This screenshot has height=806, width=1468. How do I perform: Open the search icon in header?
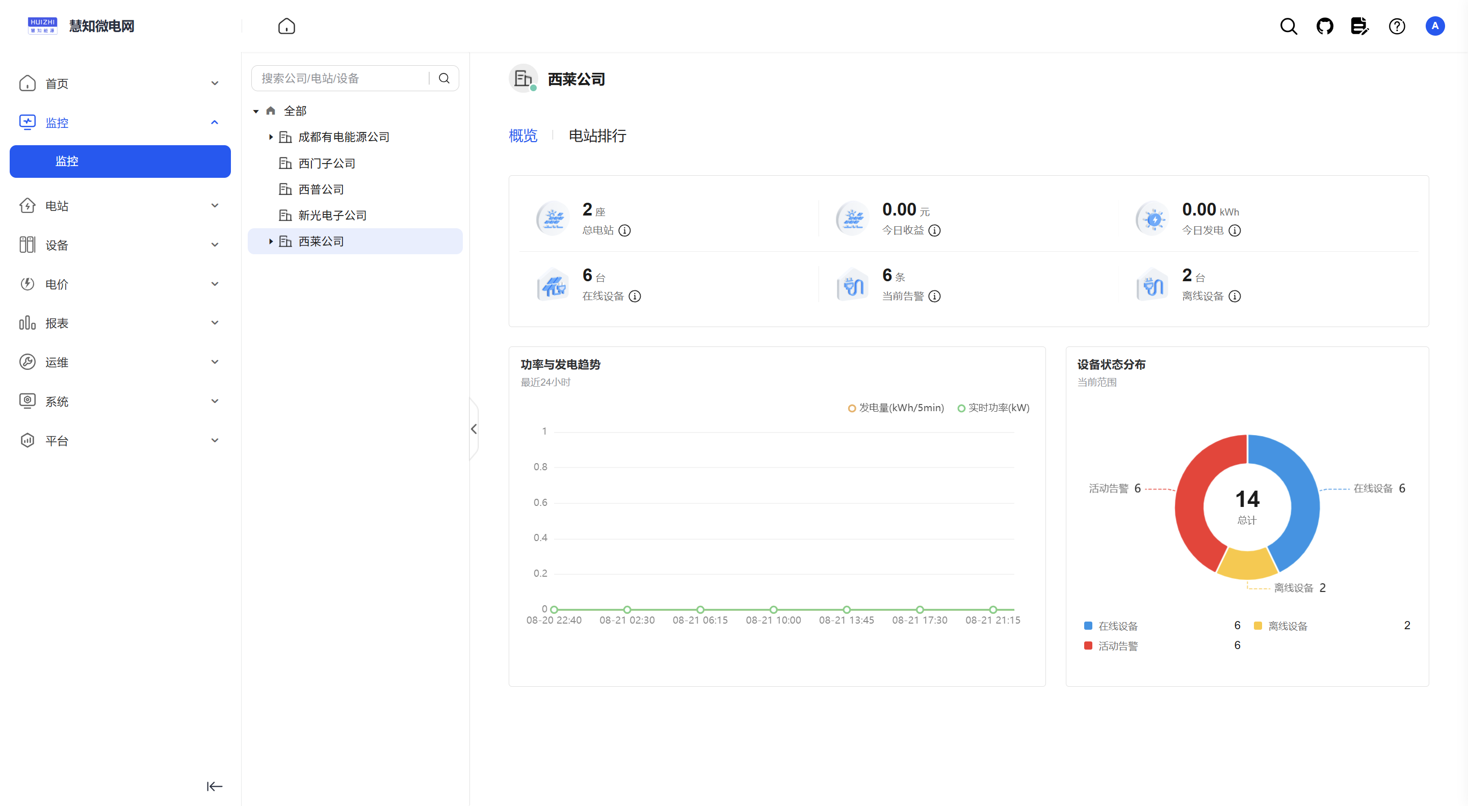pos(1289,26)
